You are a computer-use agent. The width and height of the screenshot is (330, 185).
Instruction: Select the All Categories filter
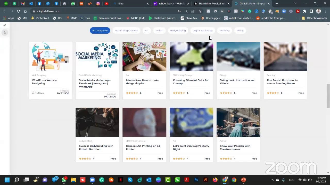(100, 31)
